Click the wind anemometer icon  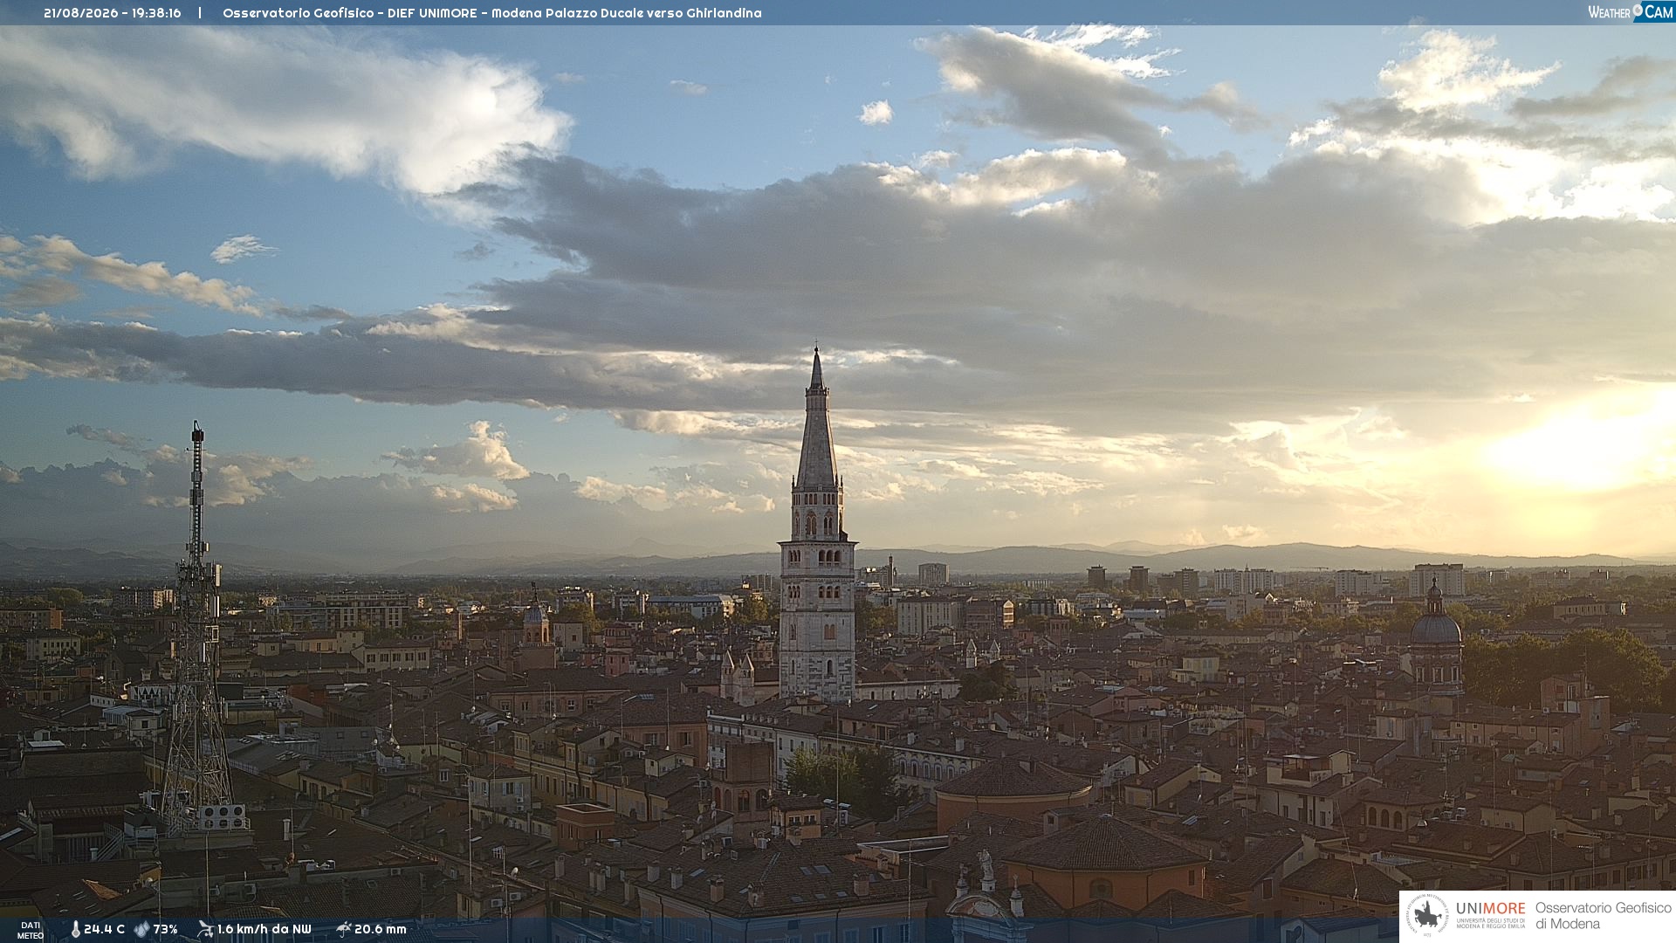(206, 929)
